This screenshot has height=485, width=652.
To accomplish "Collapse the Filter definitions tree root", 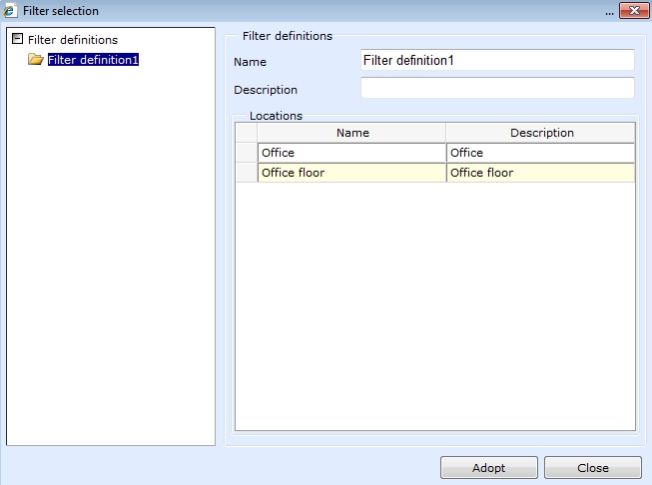I will [x=17, y=40].
